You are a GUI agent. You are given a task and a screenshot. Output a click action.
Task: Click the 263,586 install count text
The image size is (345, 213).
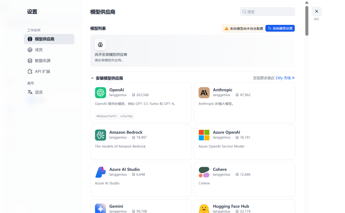coord(142,95)
